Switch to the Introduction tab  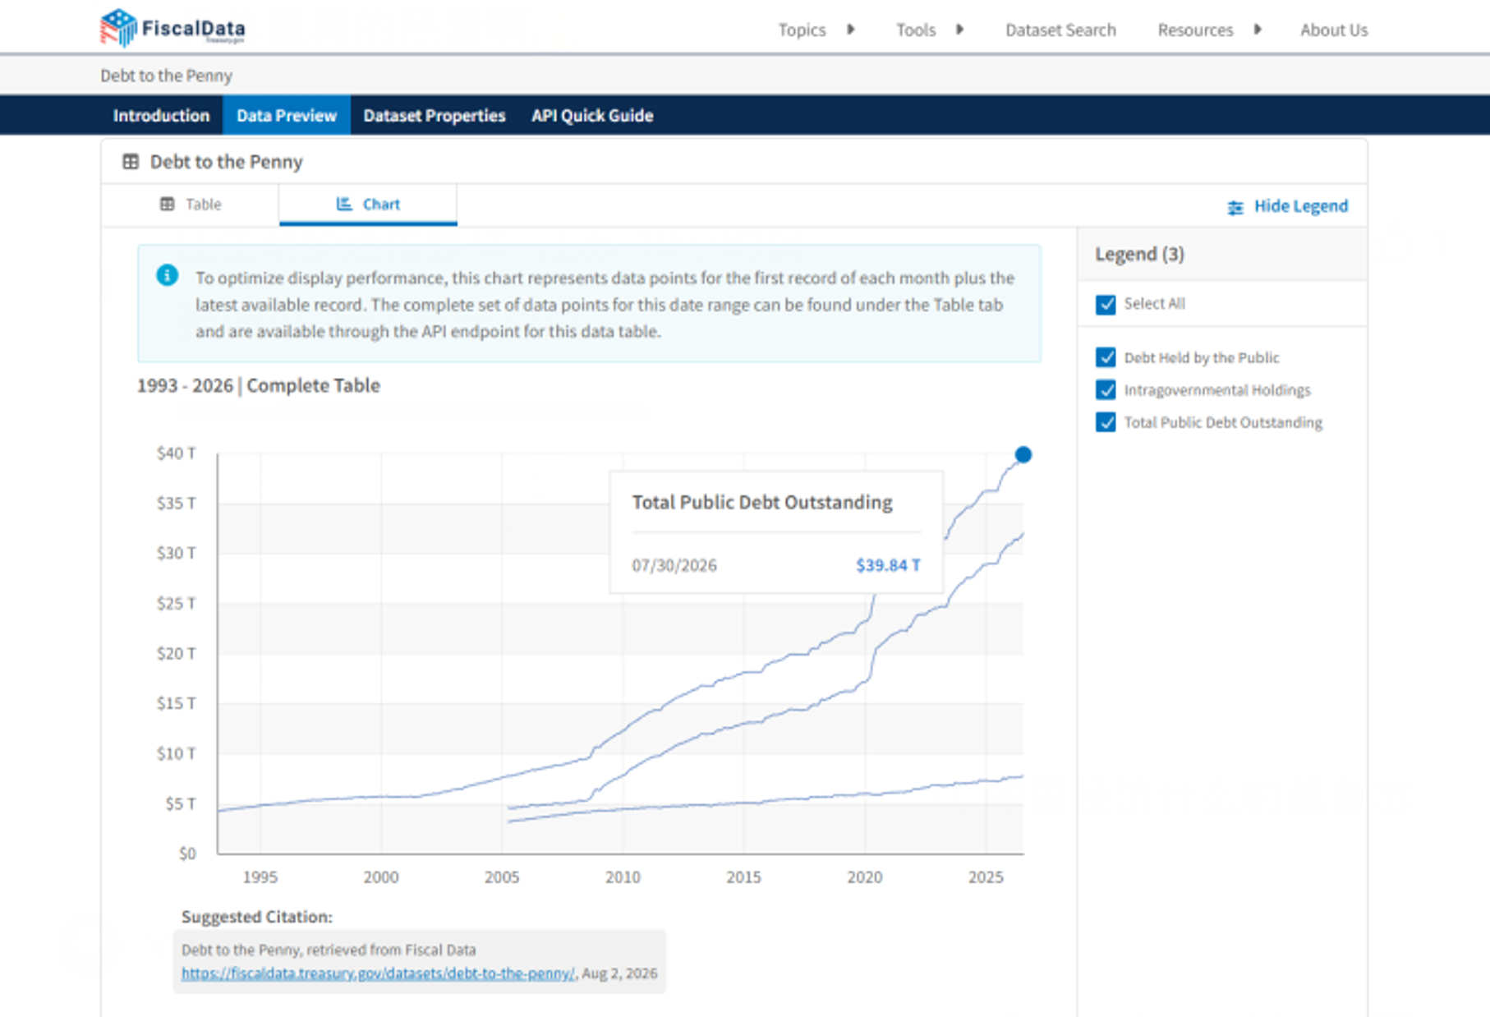click(161, 115)
